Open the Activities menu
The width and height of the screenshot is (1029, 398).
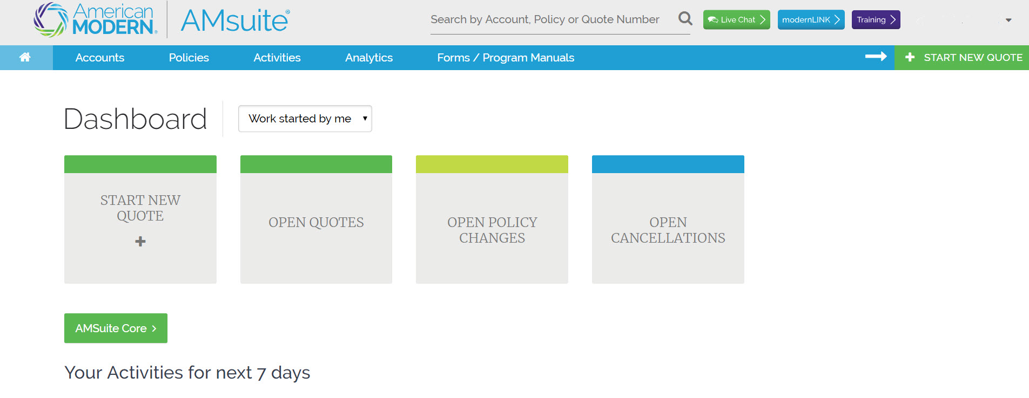pos(277,58)
